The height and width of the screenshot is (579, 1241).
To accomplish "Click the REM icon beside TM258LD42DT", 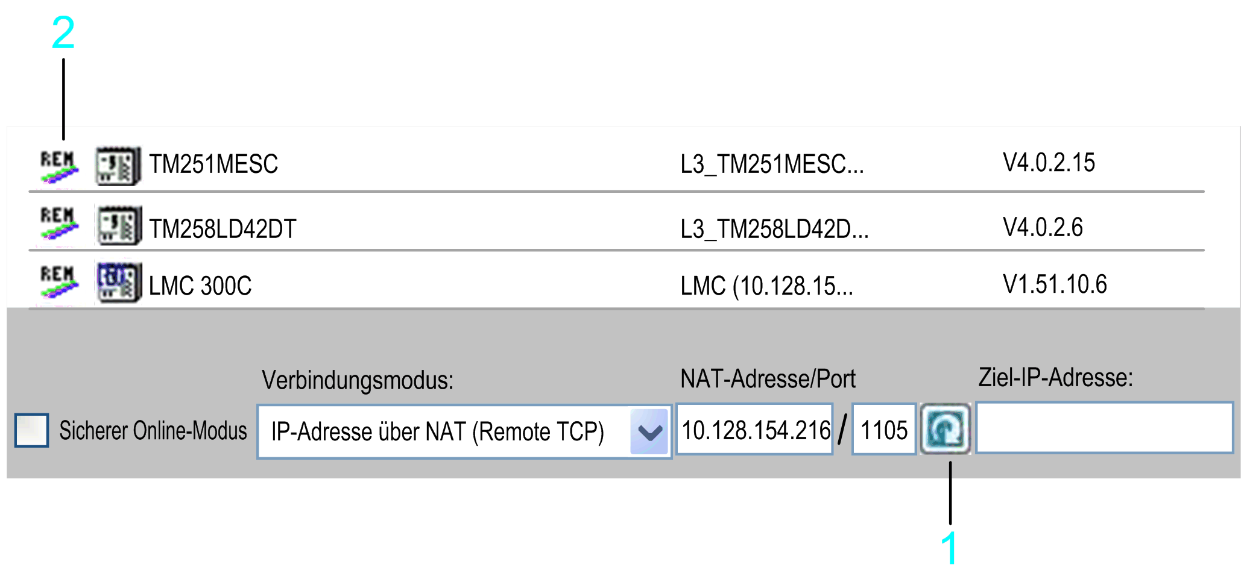I will (x=59, y=224).
